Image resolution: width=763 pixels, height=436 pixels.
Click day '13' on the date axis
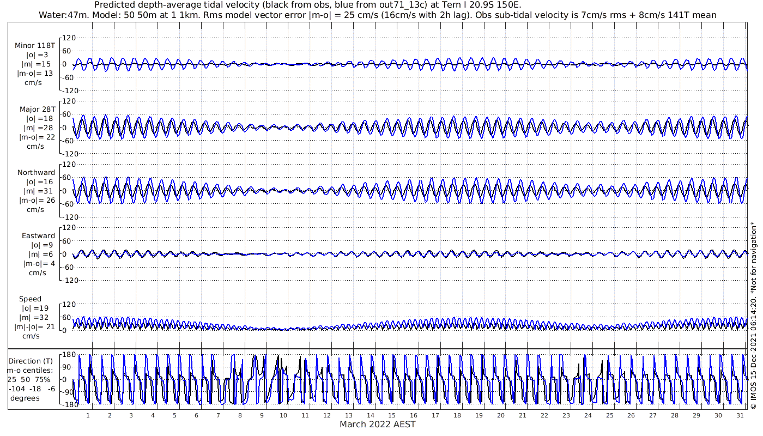[348, 415]
